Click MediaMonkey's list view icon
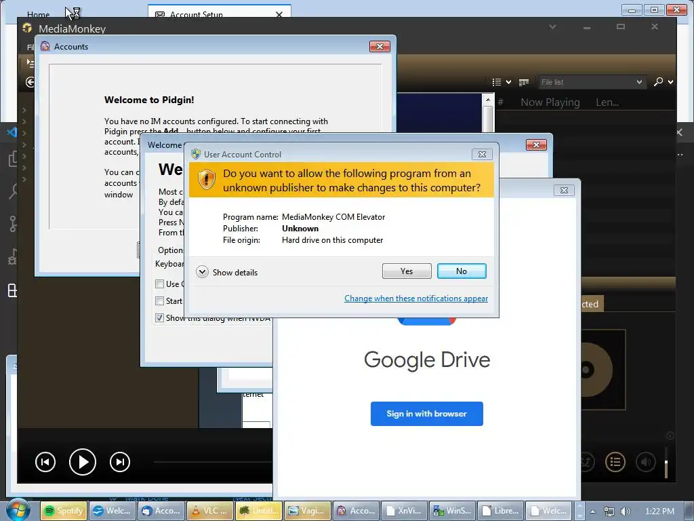This screenshot has height=521, width=694. point(497,82)
